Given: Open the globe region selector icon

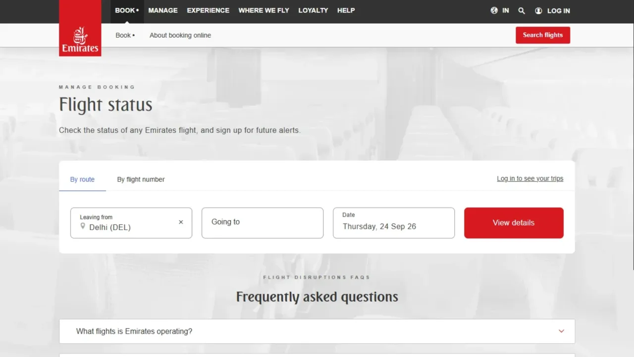Looking at the screenshot, I should [494, 10].
